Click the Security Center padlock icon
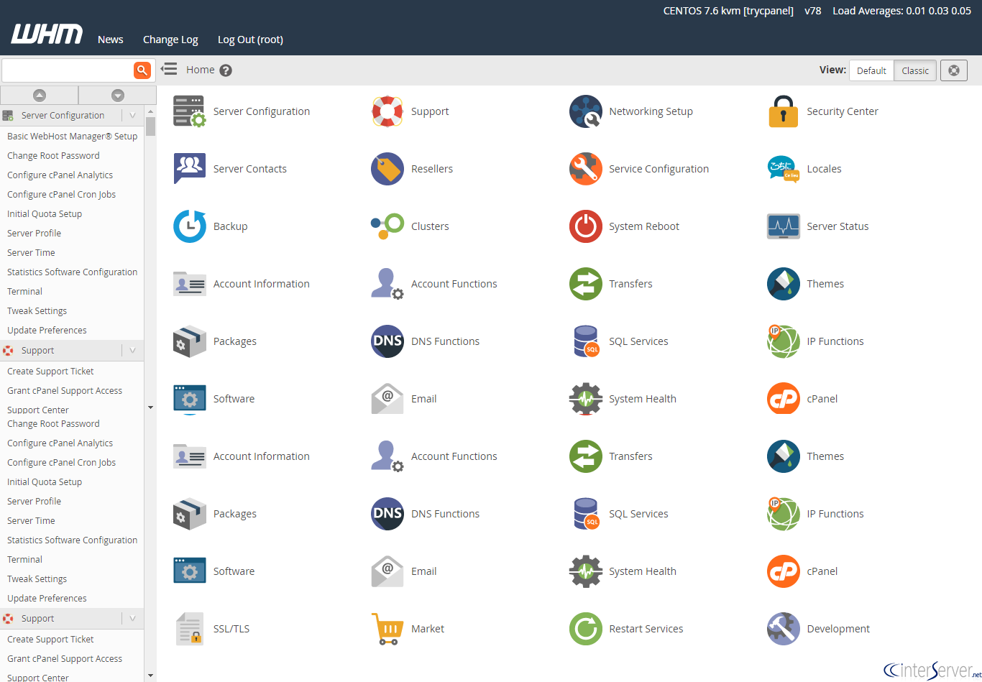Viewport: 982px width, 682px height. click(x=783, y=111)
